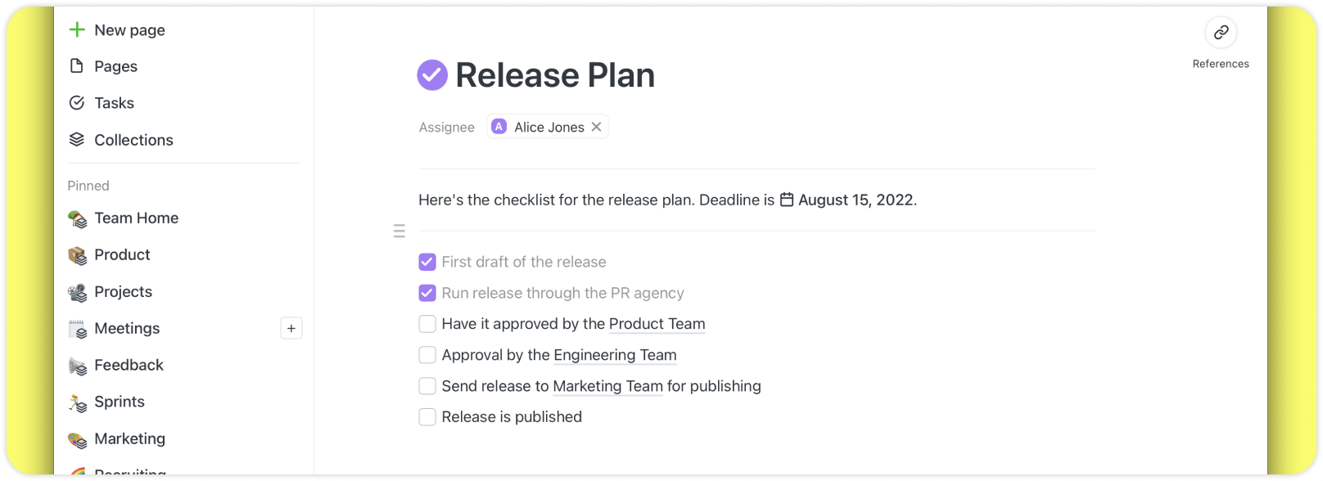Check Approval by the Engineering Team box
Viewport: 1323px width, 481px height.
pos(427,355)
